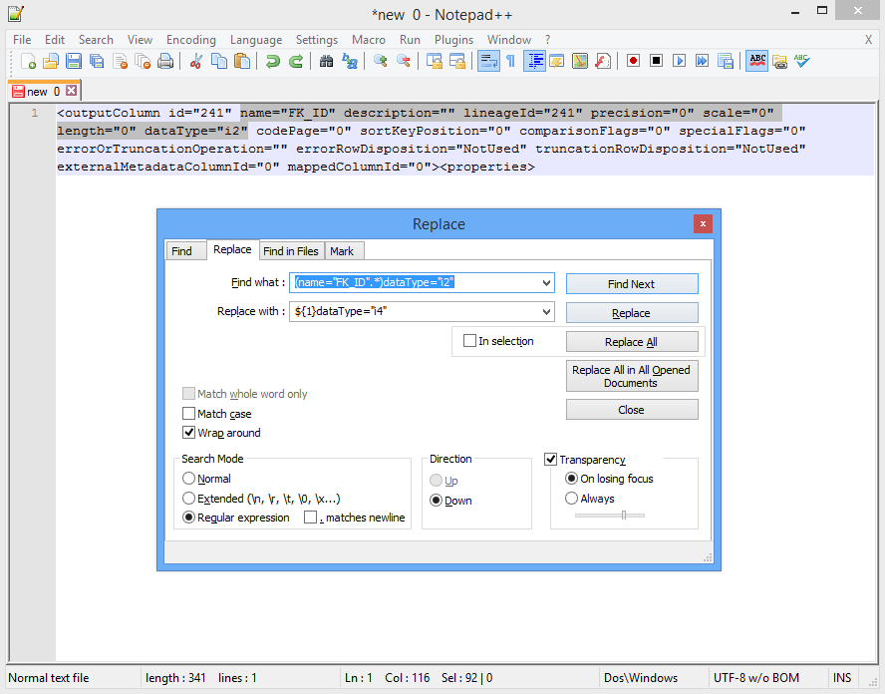Switch to the Mark tab
This screenshot has width=885, height=694.
tap(342, 250)
